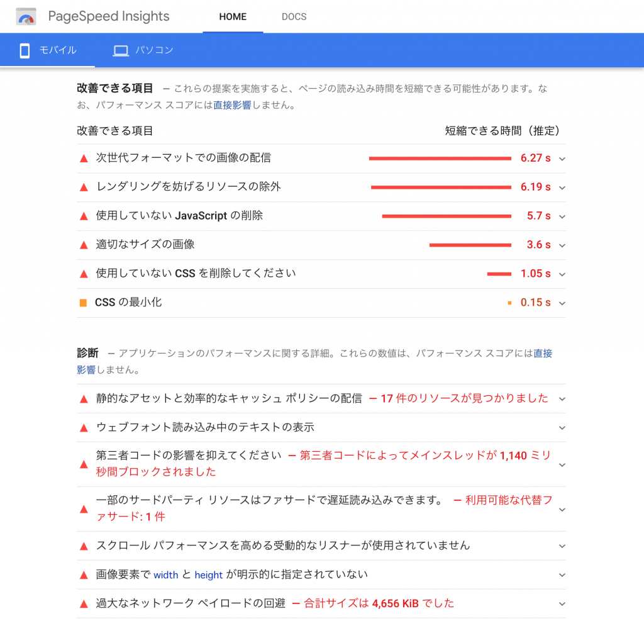Click the mobile phone icon
This screenshot has height=621, width=644.
pos(25,50)
